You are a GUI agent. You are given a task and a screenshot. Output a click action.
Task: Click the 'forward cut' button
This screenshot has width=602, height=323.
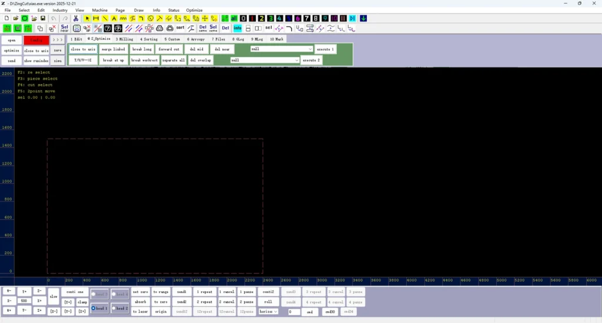click(x=169, y=49)
